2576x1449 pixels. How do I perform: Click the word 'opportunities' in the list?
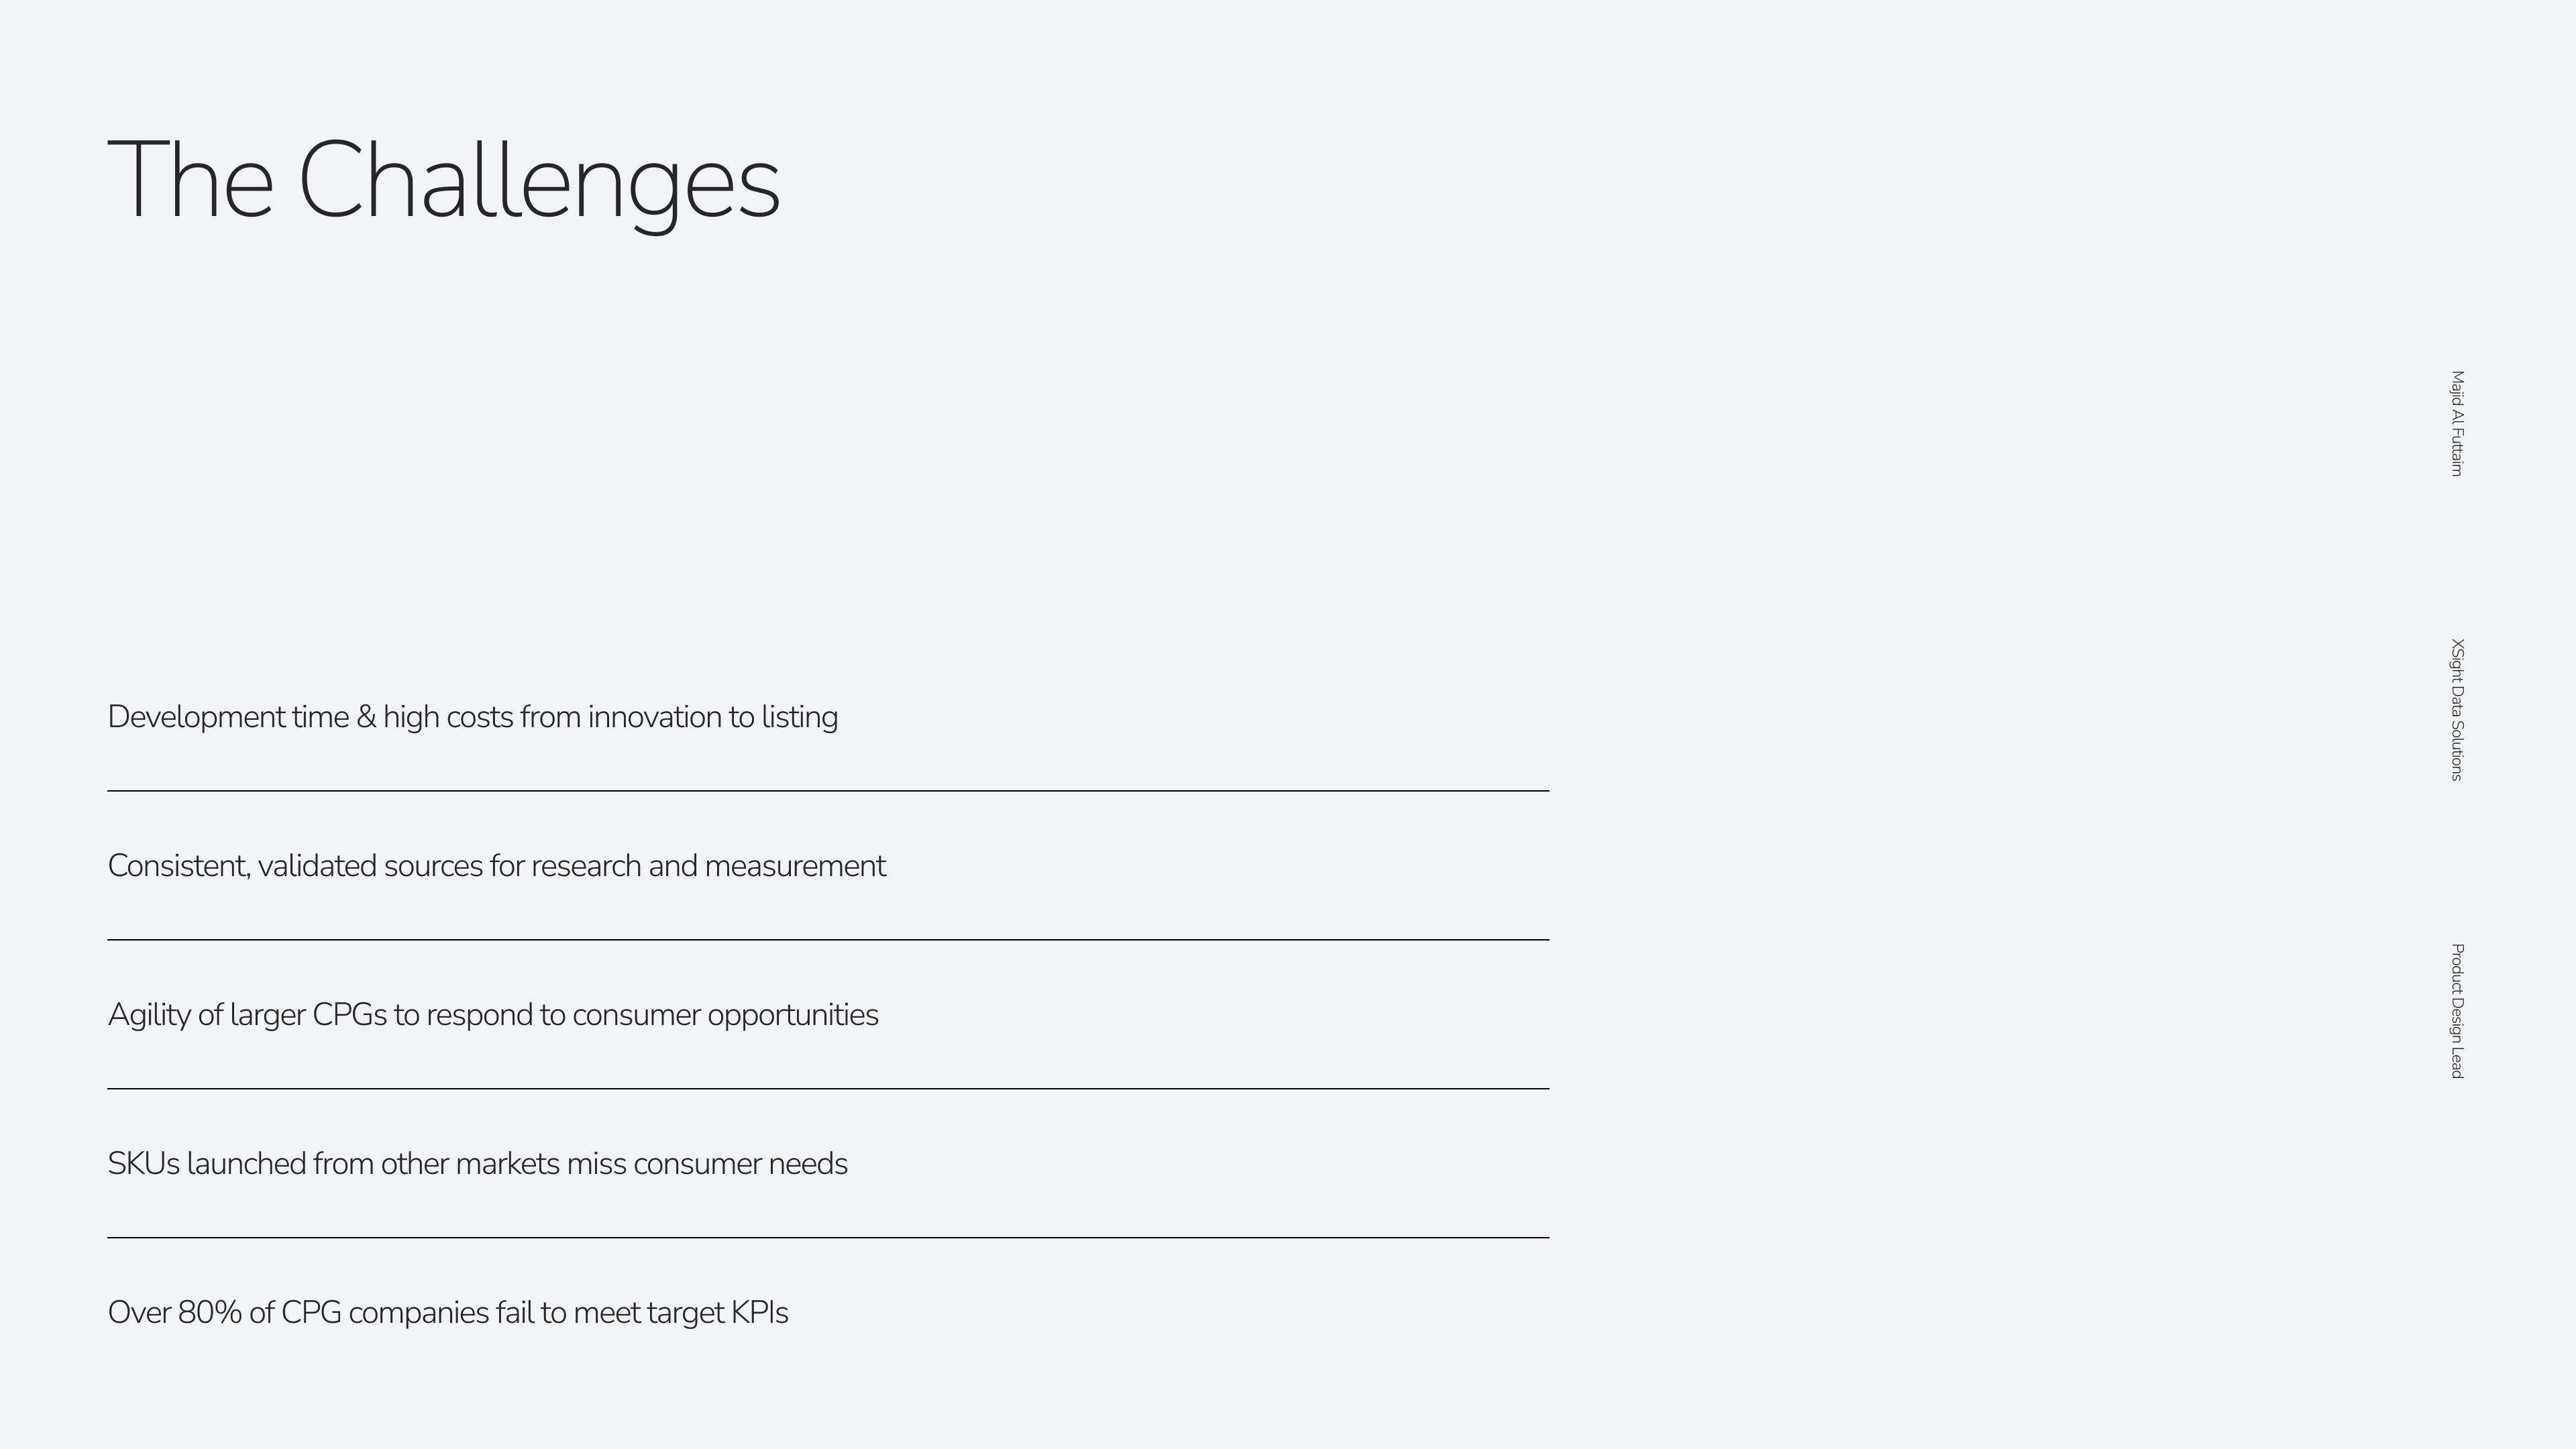(792, 1015)
